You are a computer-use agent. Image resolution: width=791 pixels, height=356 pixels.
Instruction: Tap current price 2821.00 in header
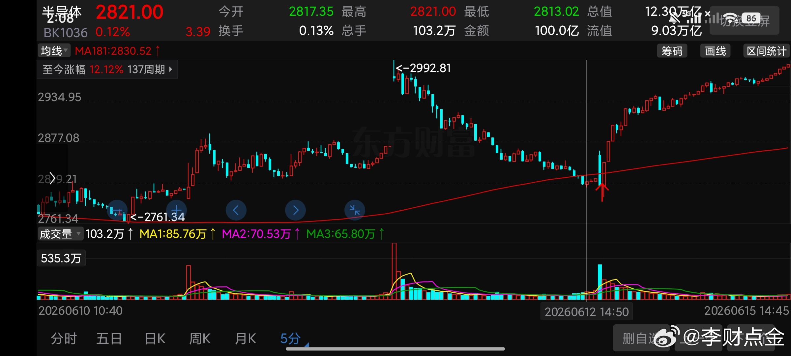[130, 13]
